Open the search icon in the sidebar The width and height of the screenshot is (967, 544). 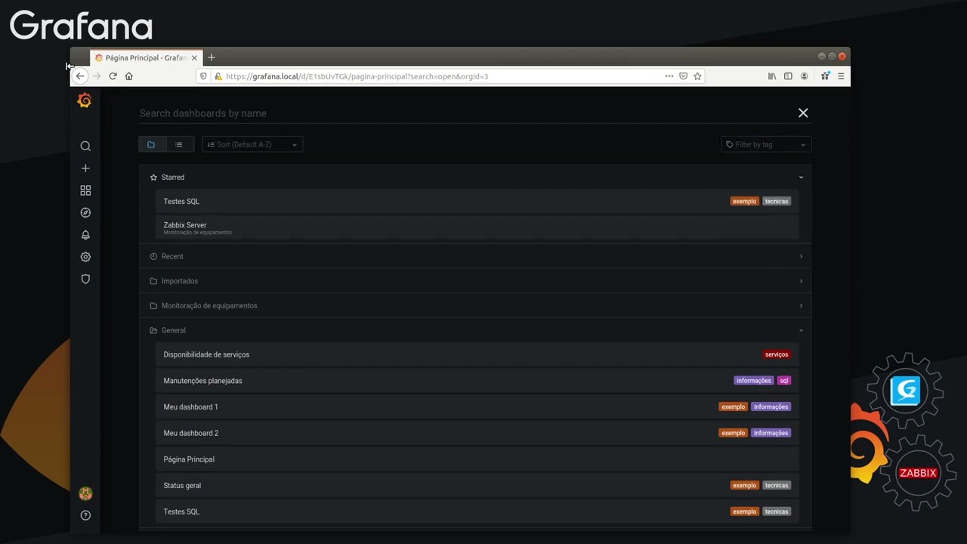click(x=85, y=146)
